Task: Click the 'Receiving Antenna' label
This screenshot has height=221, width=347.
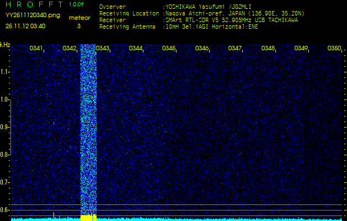Action: [127, 27]
